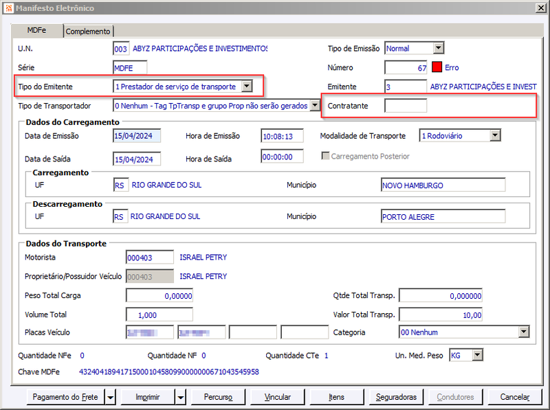Viewport: 550px width, 410px height.
Task: Click the Pagamento do Frete button
Action: point(65,397)
